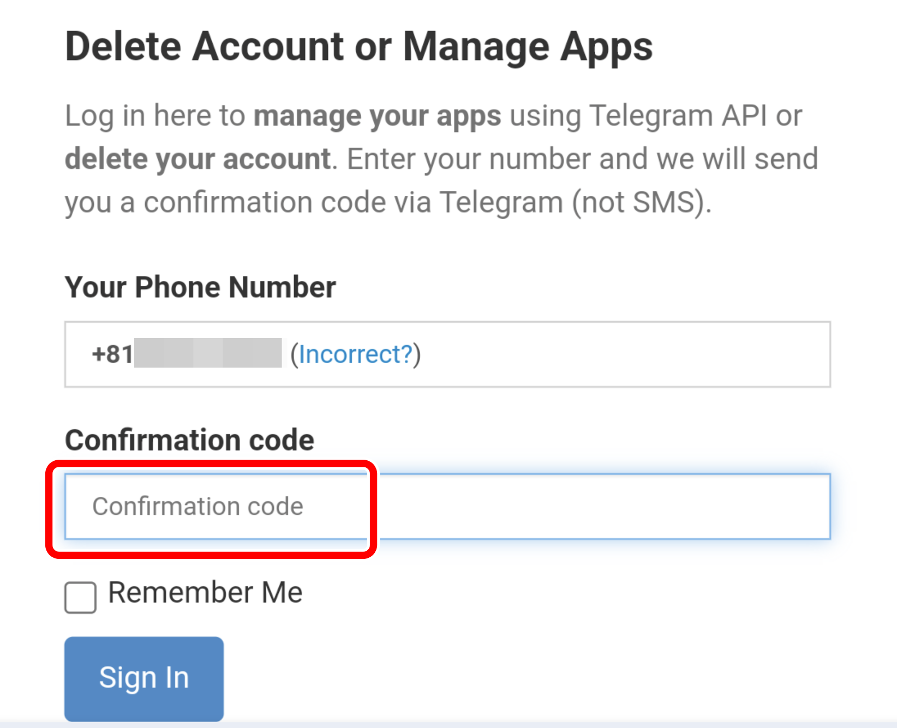This screenshot has height=728, width=897.
Task: Click the Delete Account or Manage Apps heading
Action: [x=358, y=47]
